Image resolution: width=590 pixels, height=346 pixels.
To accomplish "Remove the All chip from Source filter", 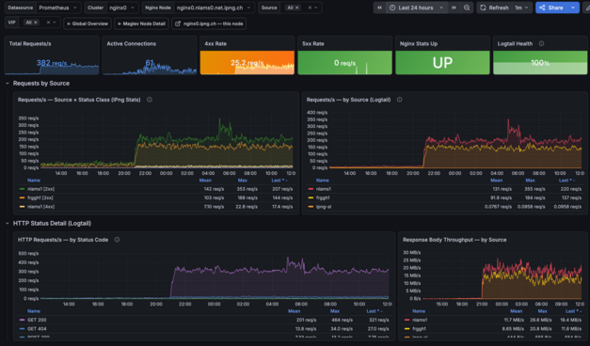I will point(296,8).
